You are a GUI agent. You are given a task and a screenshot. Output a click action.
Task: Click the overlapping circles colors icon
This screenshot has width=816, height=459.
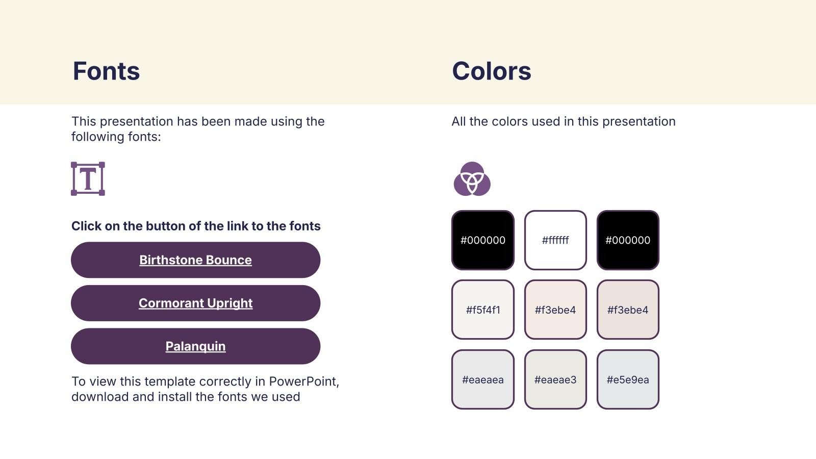pyautogui.click(x=472, y=179)
